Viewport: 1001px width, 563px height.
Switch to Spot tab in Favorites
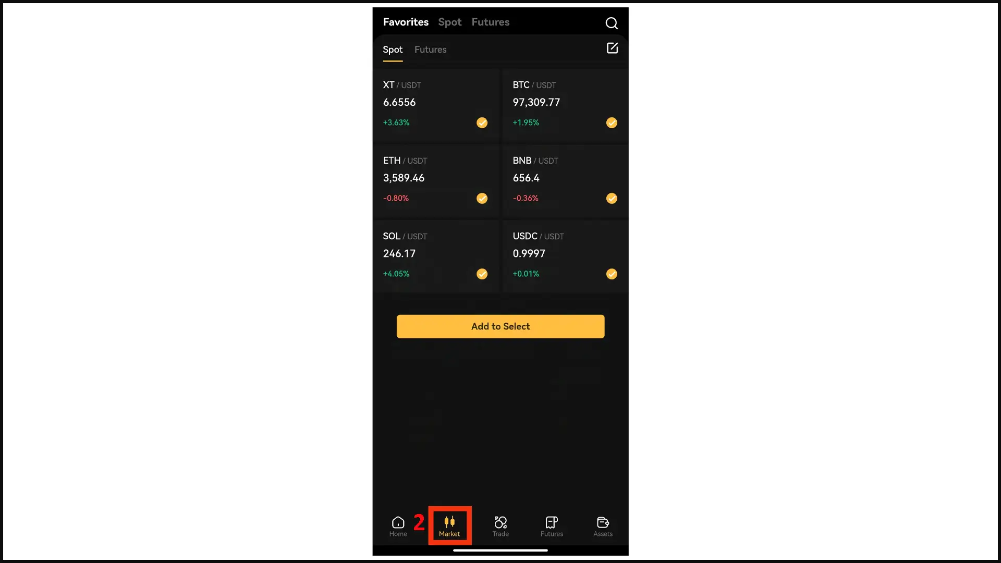point(393,50)
